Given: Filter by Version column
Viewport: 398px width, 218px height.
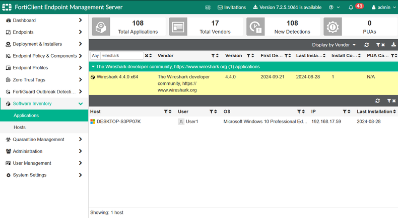Looking at the screenshot, I should (248, 56).
